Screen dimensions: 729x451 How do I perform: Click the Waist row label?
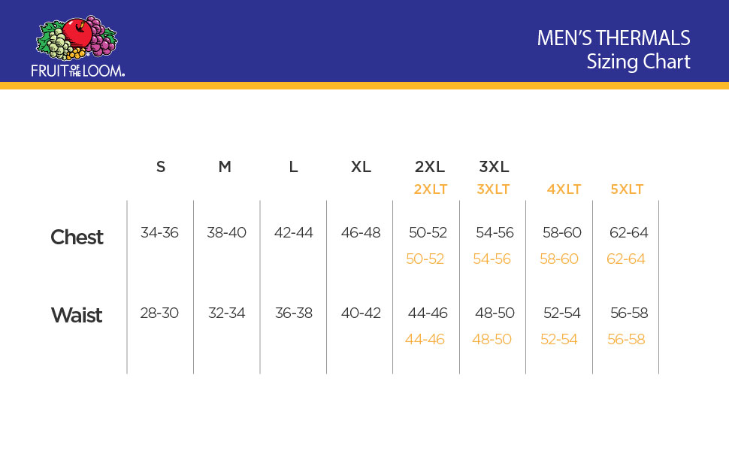(77, 315)
